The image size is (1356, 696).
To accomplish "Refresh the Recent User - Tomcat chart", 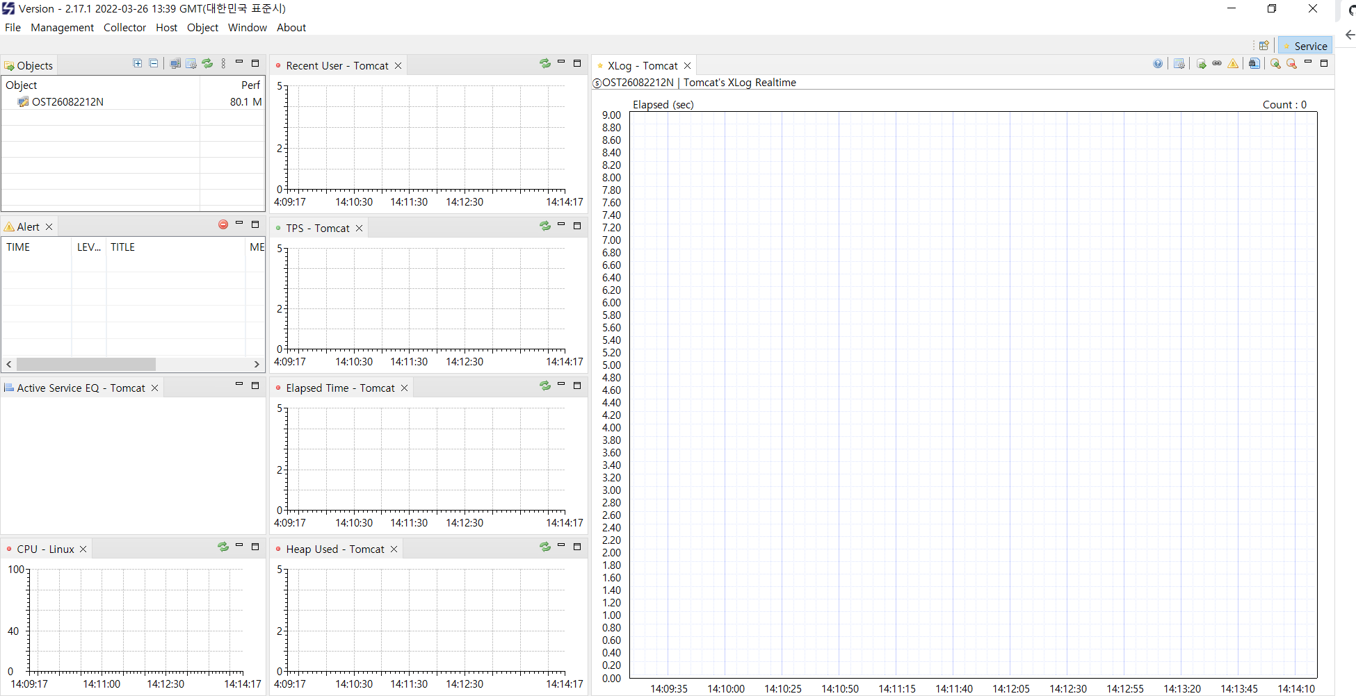I will tap(545, 63).
